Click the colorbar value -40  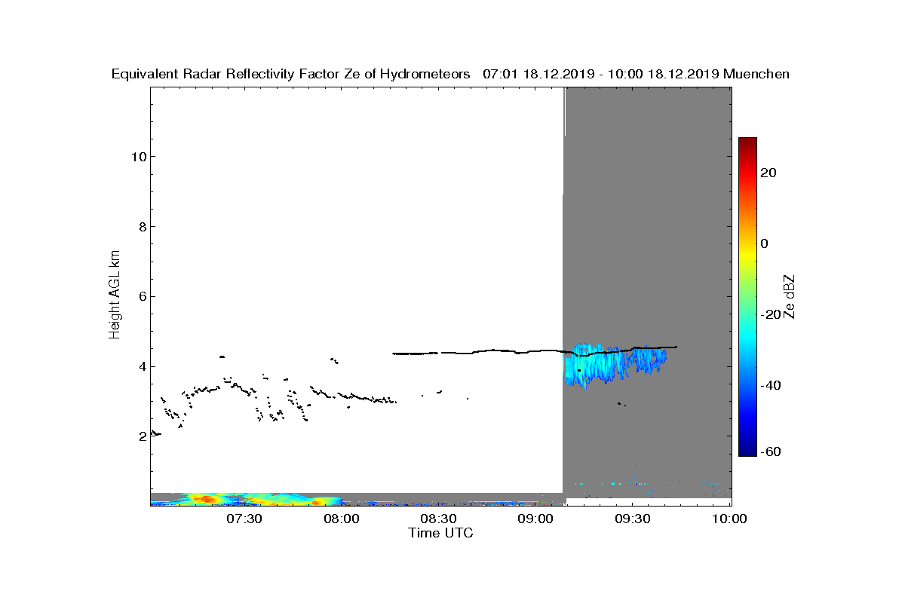click(771, 385)
